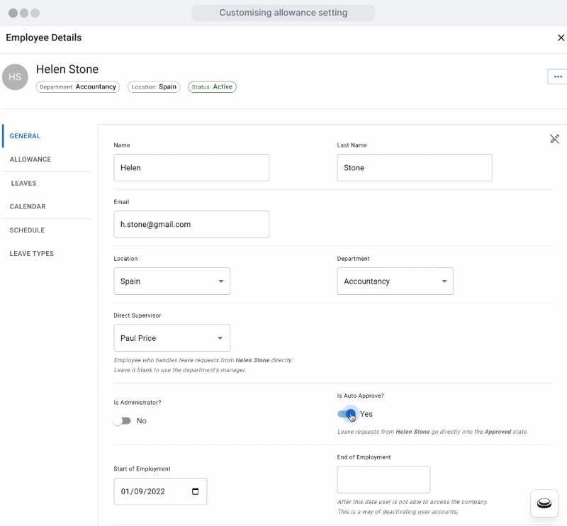Click the Department: Accountancy badge

pyautogui.click(x=78, y=86)
